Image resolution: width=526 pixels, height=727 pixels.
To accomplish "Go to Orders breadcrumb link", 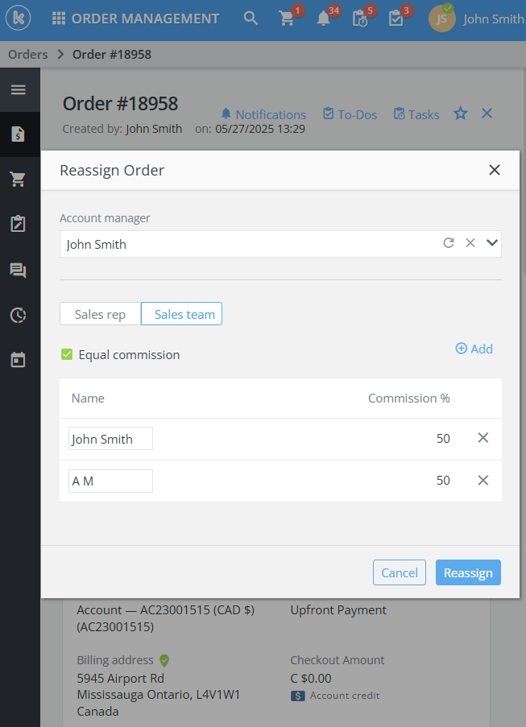I will pyautogui.click(x=27, y=55).
